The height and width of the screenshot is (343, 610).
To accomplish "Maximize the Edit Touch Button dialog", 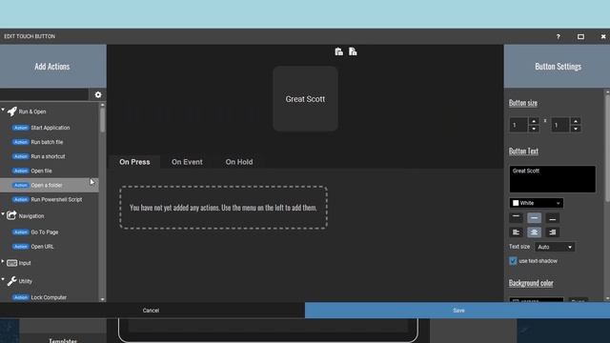I will coord(580,36).
